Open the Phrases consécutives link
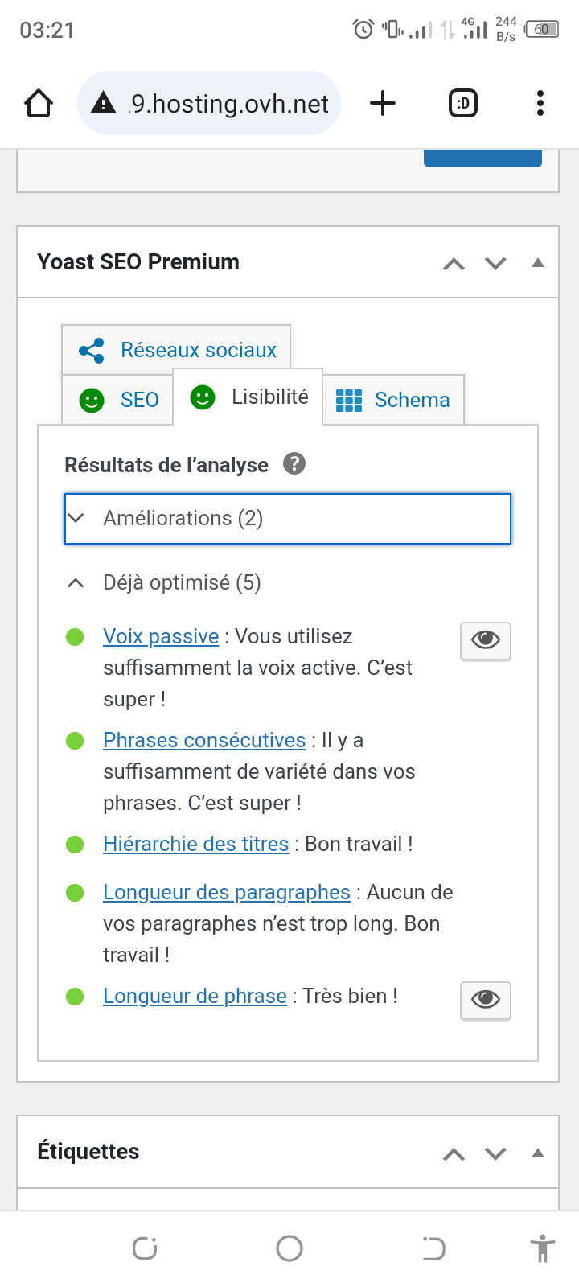Screen dimensions: 579x1287 click(204, 740)
